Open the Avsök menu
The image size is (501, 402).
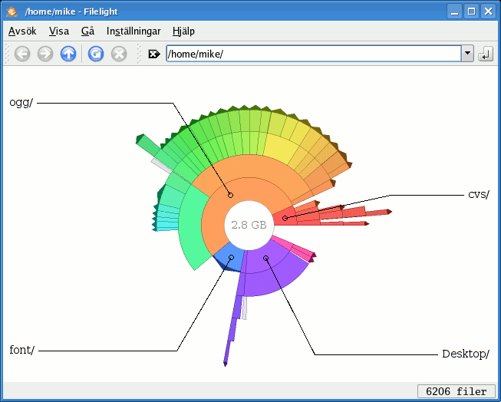click(x=22, y=31)
